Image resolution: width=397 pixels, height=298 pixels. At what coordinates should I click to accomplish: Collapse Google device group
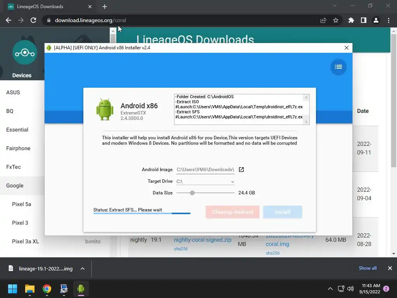pos(15,185)
